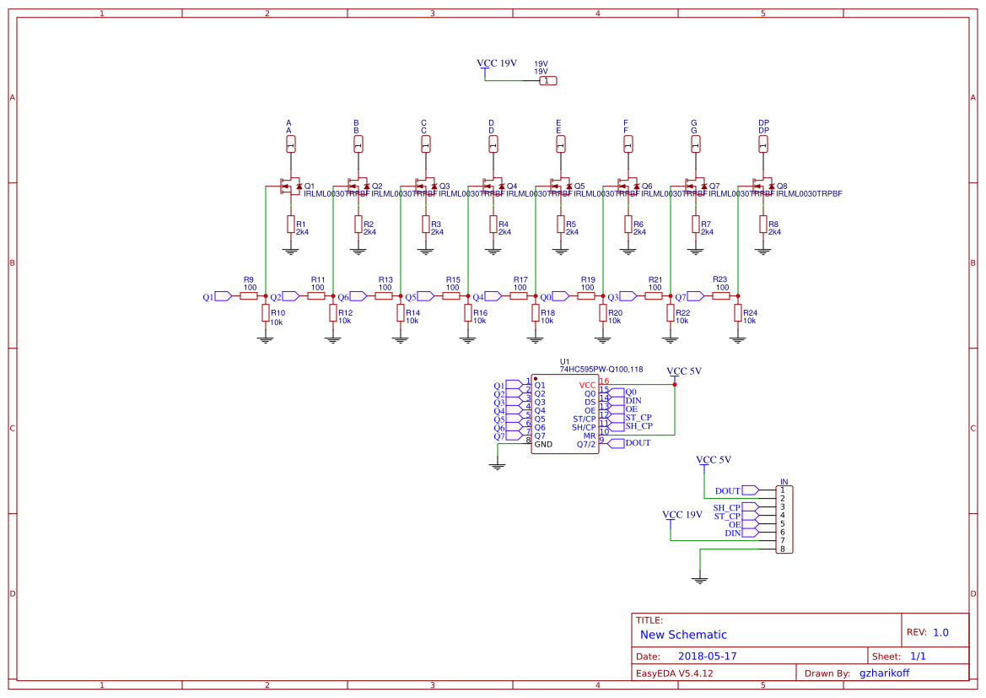
Task: Select the shift register U1 74HC595PW
Action: [x=563, y=412]
